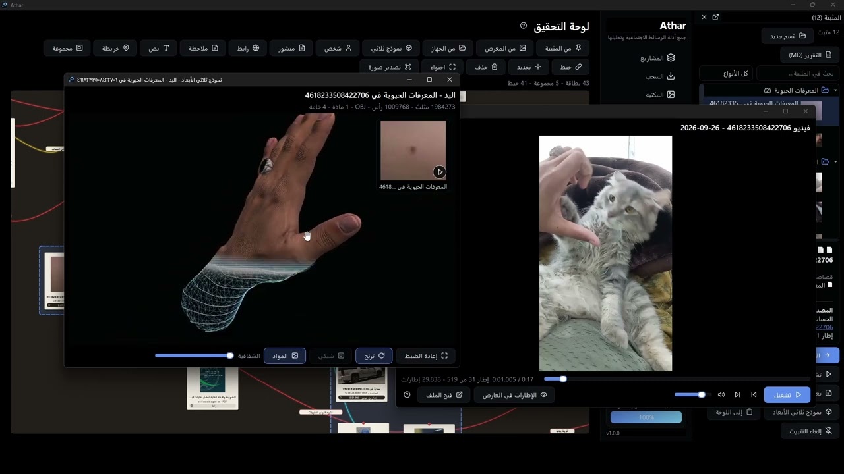
Task: Add a Post (منشور) card
Action: coord(291,48)
